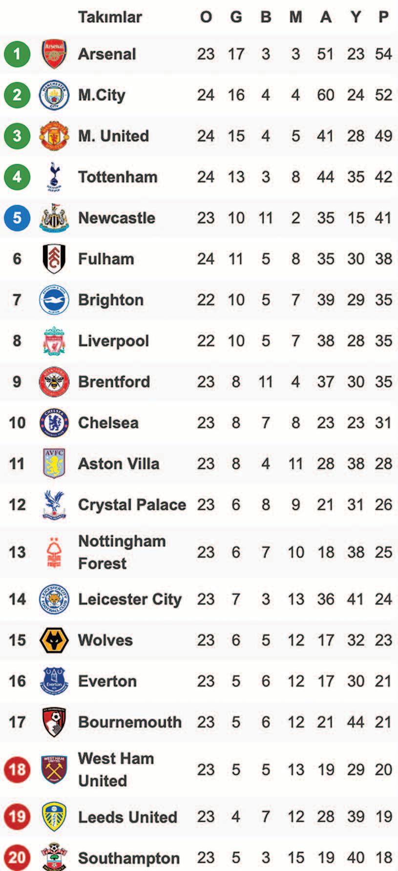
Task: Click the Everton club crest
Action: pyautogui.click(x=54, y=681)
